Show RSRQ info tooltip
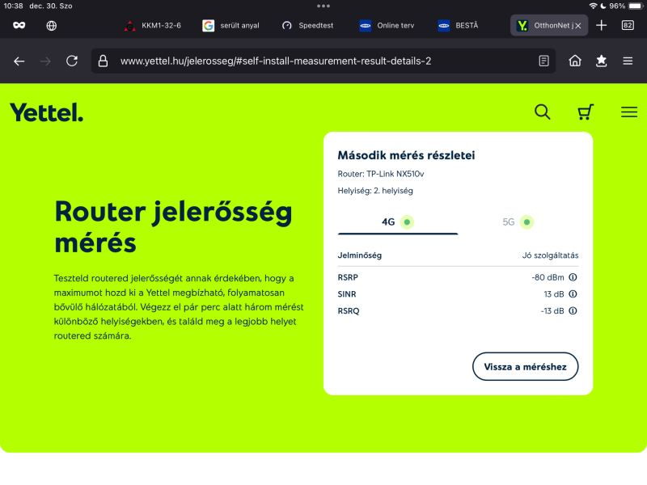This screenshot has height=485, width=647. click(573, 311)
